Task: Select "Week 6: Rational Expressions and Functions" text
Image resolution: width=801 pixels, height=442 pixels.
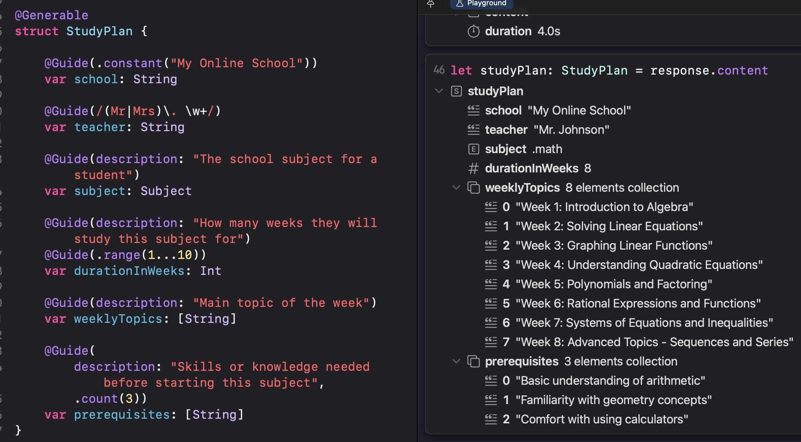Action: coord(638,304)
